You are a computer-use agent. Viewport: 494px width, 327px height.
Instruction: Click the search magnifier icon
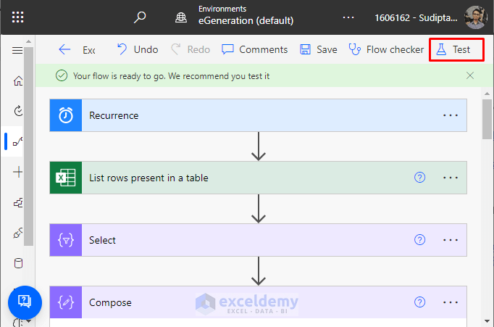141,17
